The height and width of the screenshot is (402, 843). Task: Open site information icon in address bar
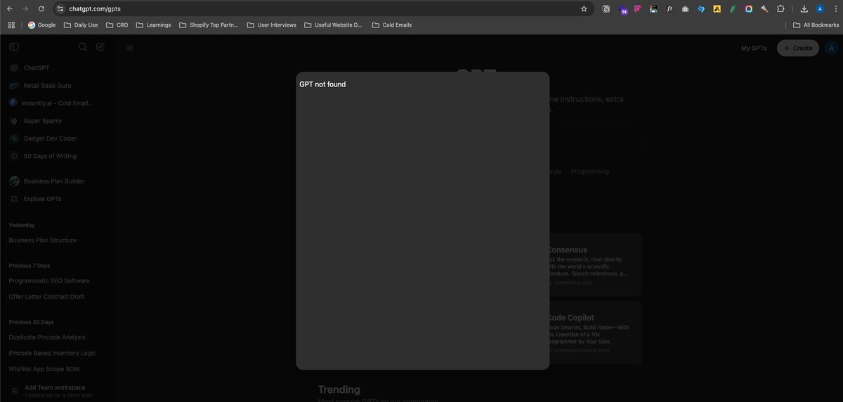60,9
